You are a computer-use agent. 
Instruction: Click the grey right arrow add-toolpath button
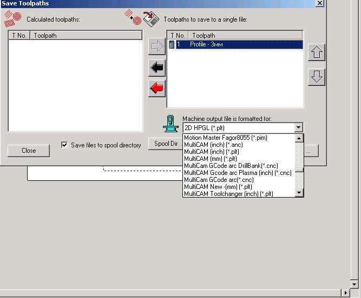pyautogui.click(x=157, y=46)
